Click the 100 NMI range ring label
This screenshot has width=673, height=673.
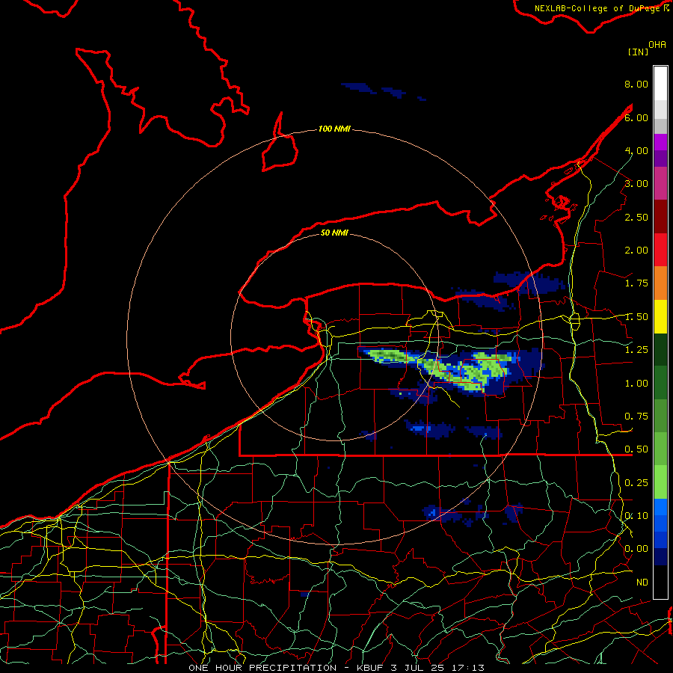click(334, 129)
